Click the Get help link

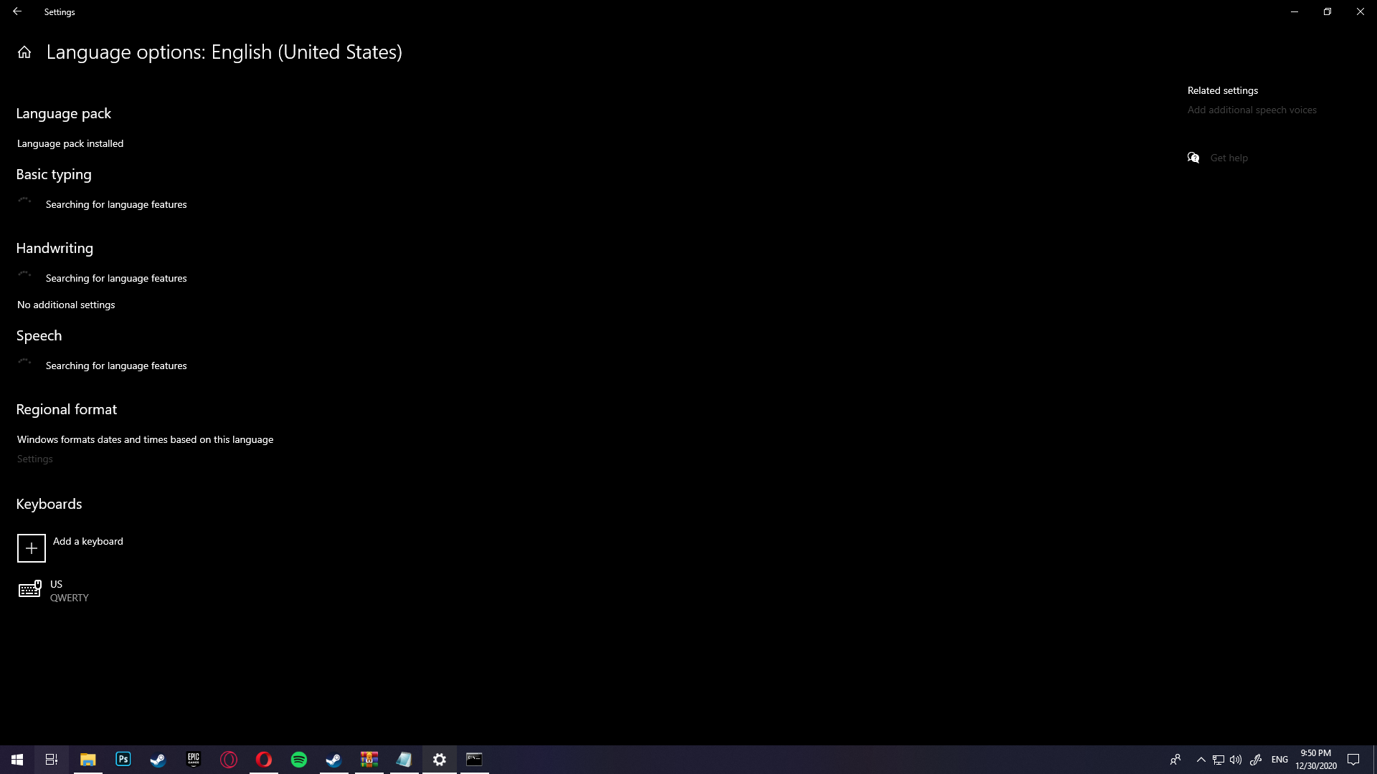tap(1229, 158)
